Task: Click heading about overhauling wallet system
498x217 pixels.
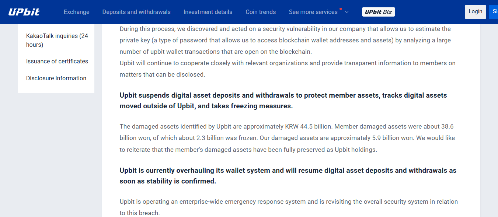Action: [x=288, y=176]
